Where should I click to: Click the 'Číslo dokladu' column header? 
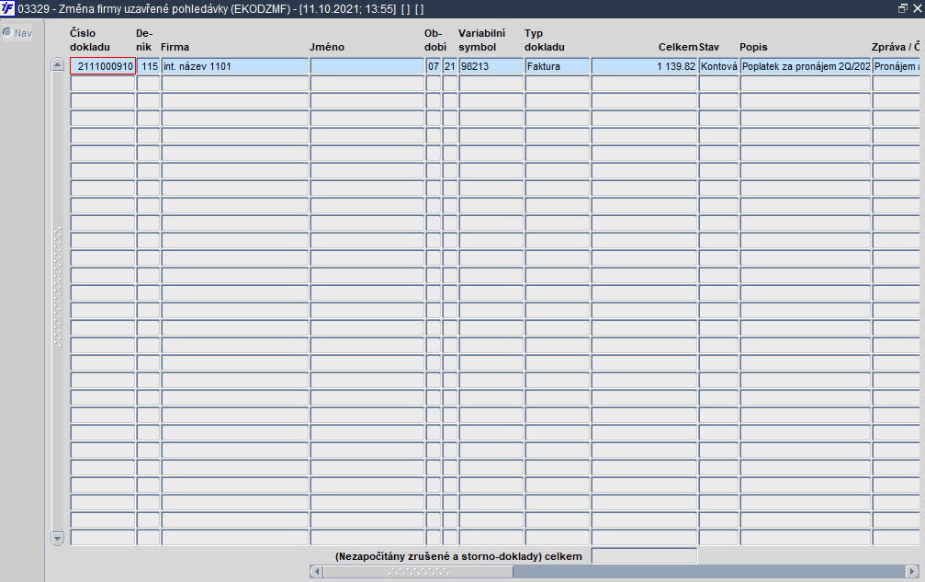coord(90,40)
